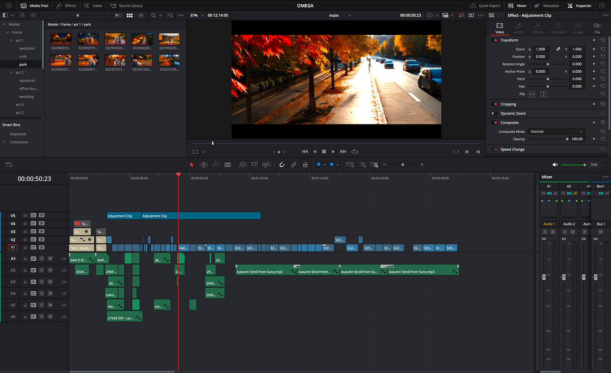
Task: Open the Index panel
Action: pos(93,6)
